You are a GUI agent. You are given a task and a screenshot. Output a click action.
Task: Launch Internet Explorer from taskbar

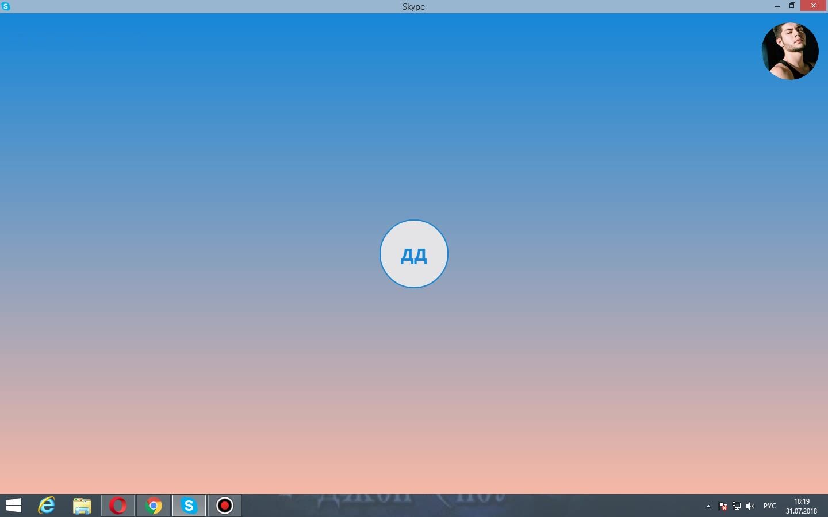click(47, 506)
